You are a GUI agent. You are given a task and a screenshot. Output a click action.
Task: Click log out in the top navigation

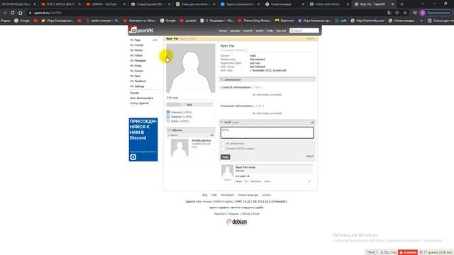[281, 30]
